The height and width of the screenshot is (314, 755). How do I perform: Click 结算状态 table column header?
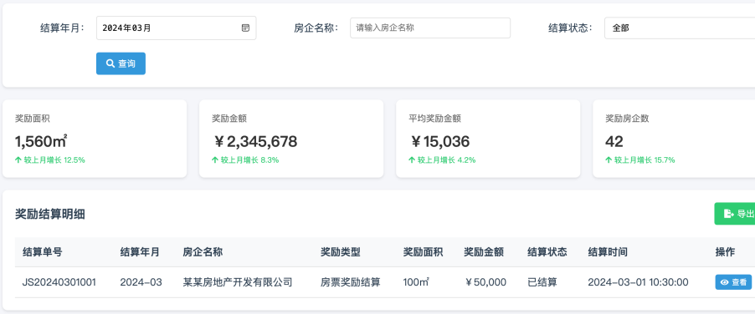tap(547, 252)
